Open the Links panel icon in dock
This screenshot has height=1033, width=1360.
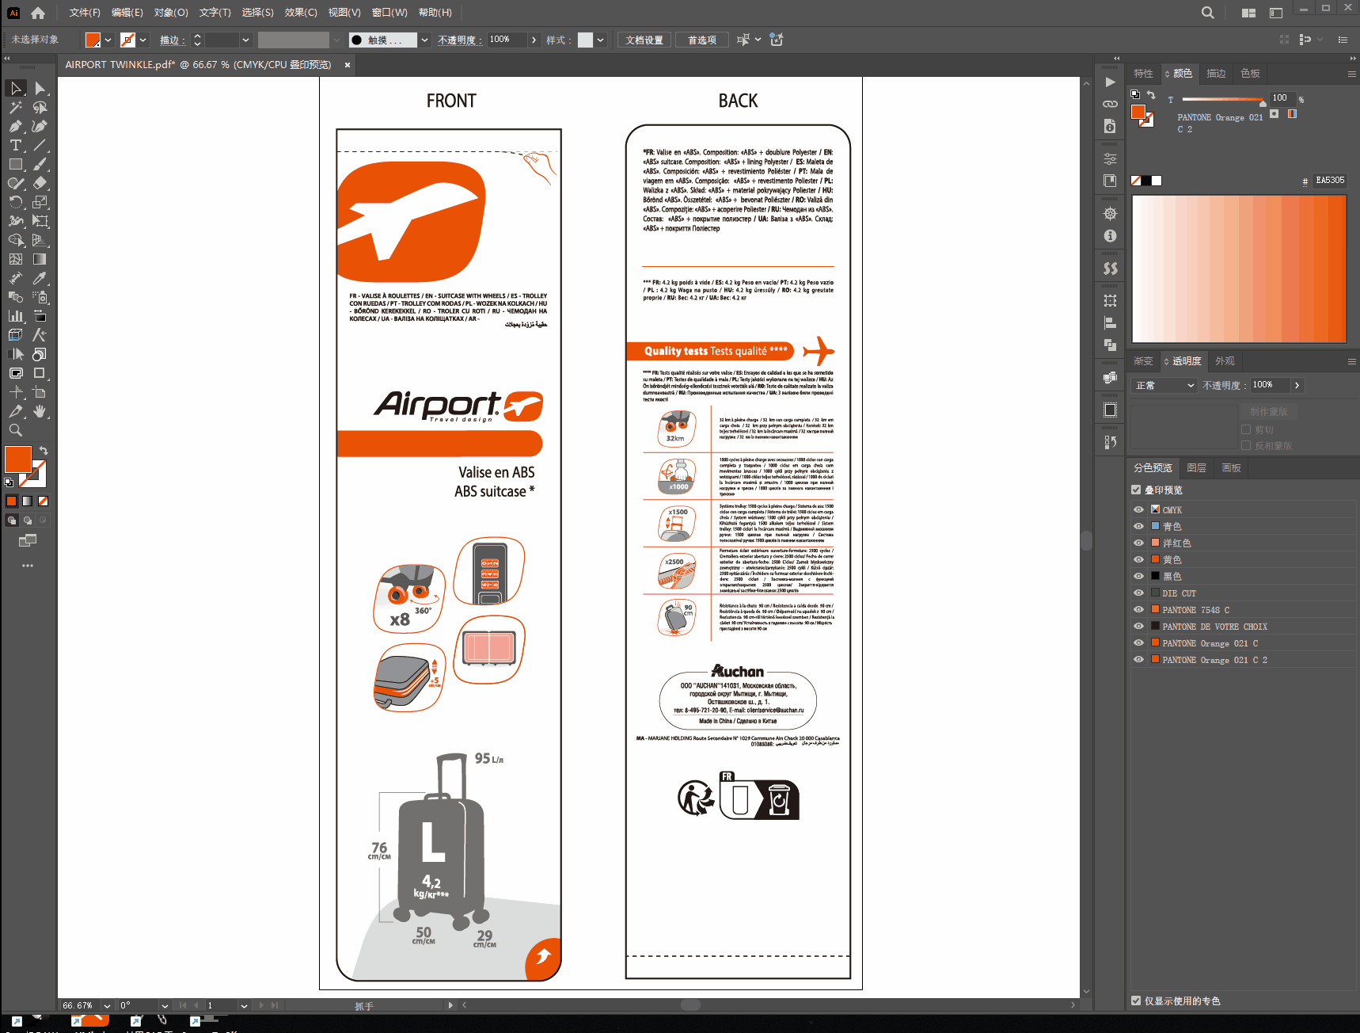tap(1110, 104)
